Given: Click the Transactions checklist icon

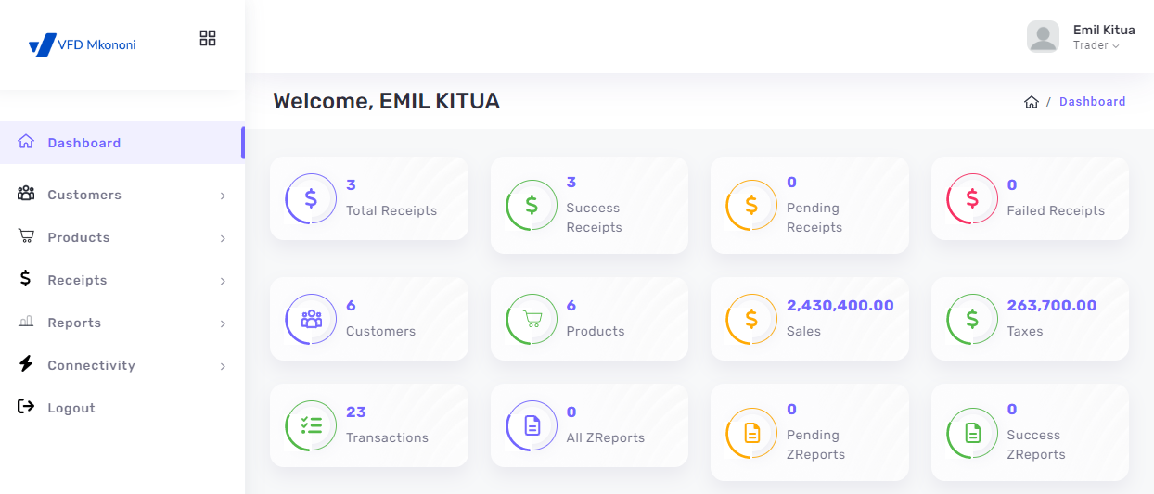Looking at the screenshot, I should click(311, 425).
